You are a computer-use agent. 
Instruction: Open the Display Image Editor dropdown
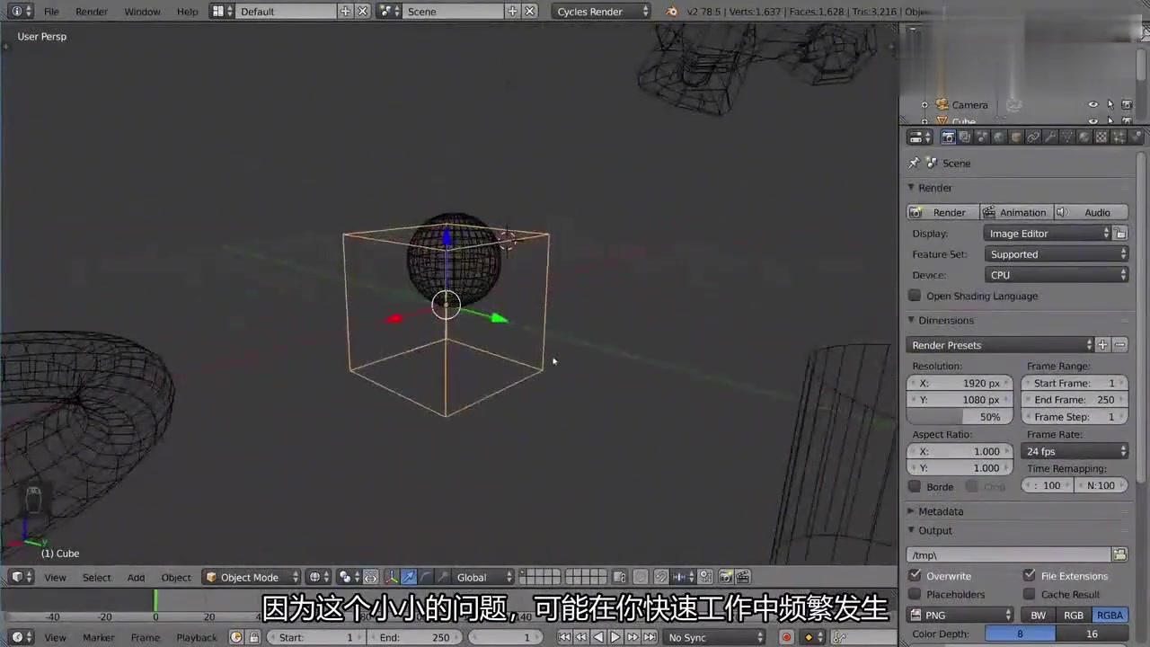coord(1048,234)
